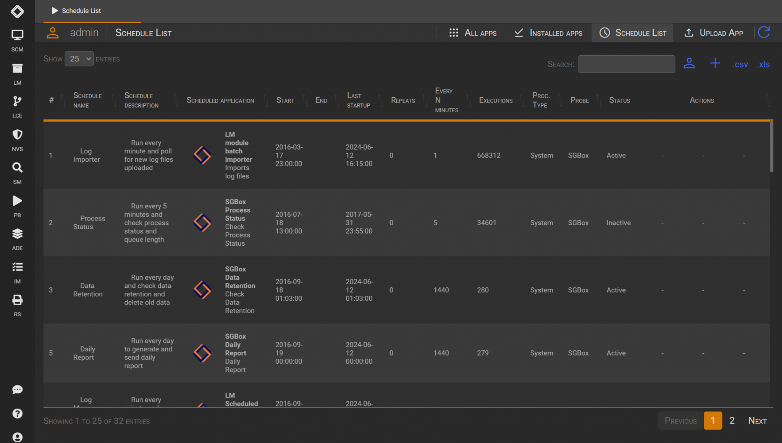
Task: Click the add new schedule plus icon
Action: point(715,63)
